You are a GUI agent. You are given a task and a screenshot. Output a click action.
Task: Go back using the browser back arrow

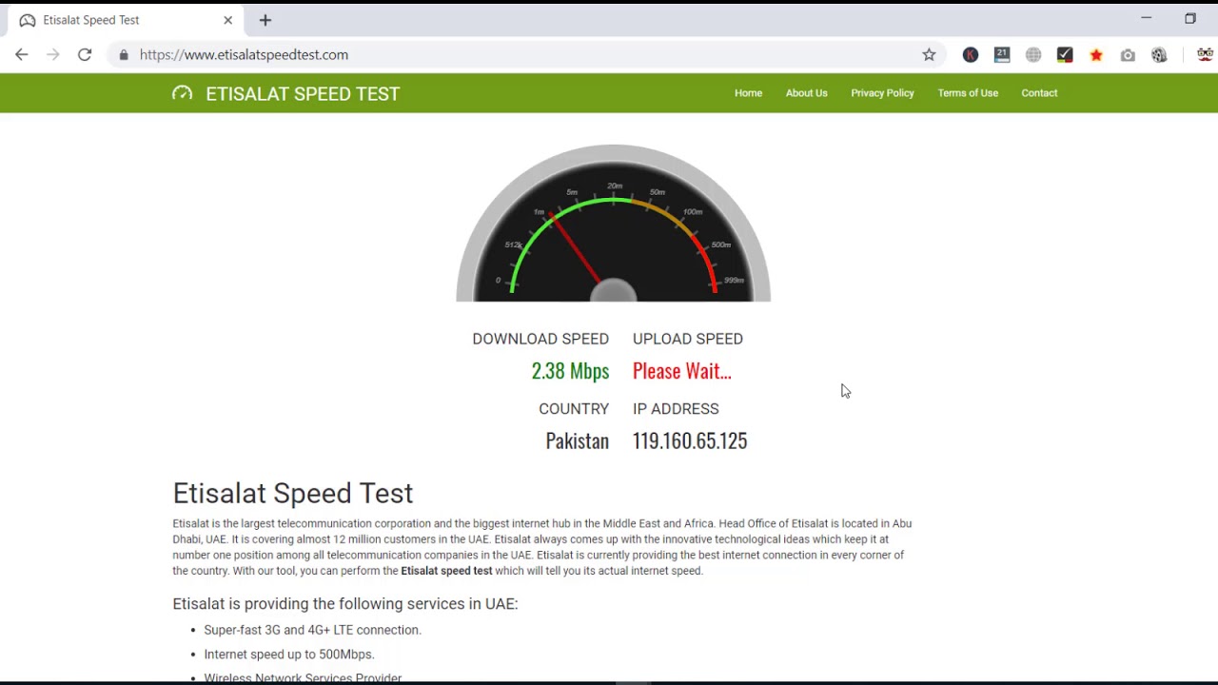[x=21, y=55]
